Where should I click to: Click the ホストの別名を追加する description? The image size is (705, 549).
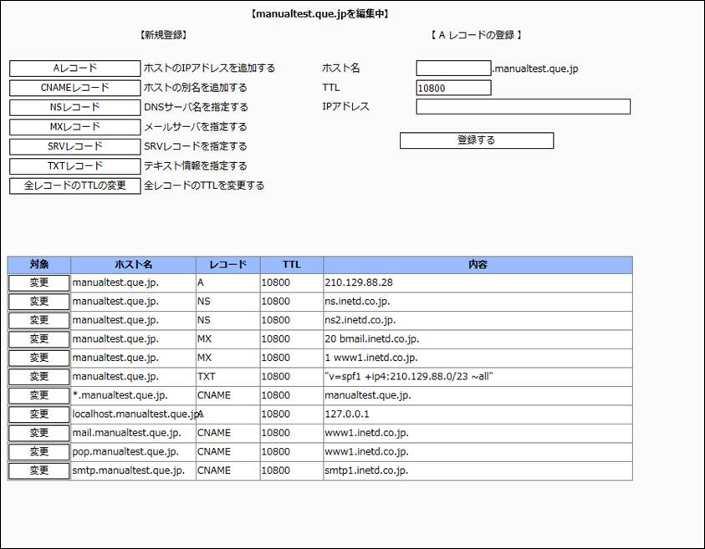point(196,88)
